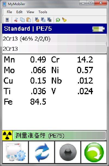Click the large green circular arrow button
The width and height of the screenshot is (109, 166).
point(94,152)
